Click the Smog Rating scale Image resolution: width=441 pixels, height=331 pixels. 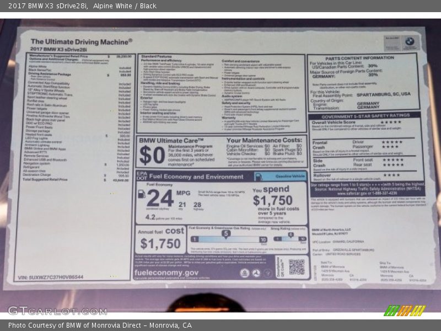tap(289, 238)
